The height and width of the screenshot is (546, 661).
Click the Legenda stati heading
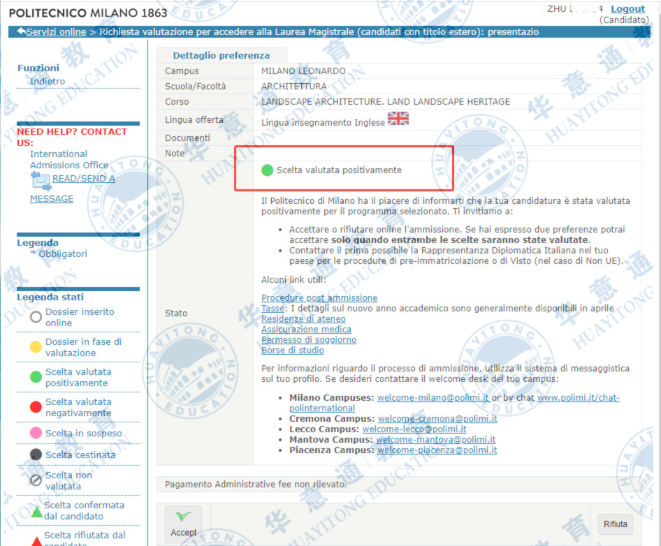tap(50, 297)
